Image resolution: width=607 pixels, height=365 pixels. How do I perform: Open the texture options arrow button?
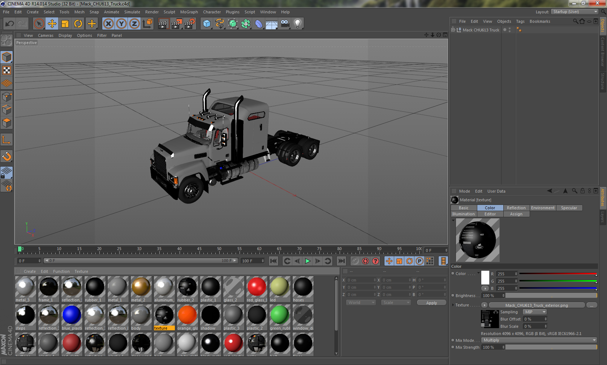(x=484, y=305)
